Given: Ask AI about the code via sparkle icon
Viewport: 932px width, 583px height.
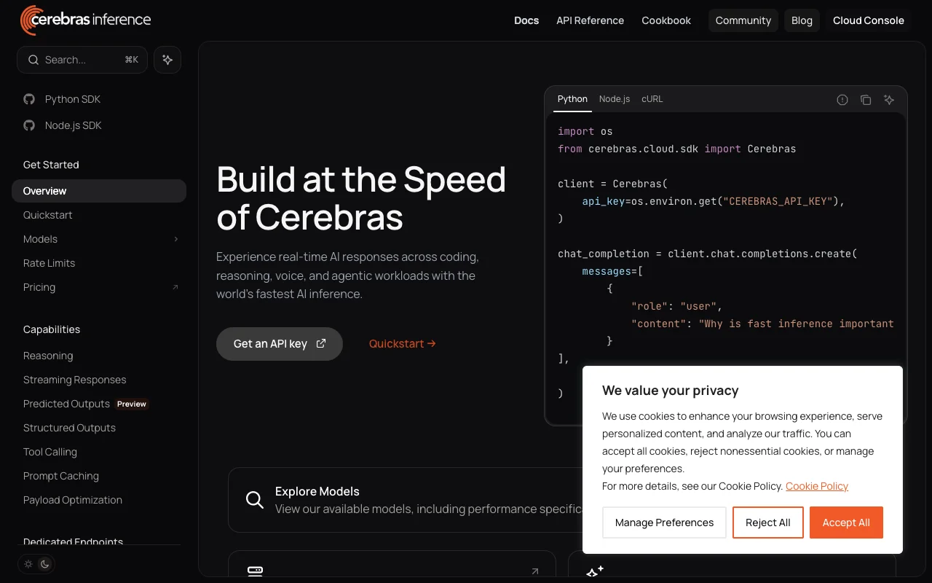Looking at the screenshot, I should point(889,100).
